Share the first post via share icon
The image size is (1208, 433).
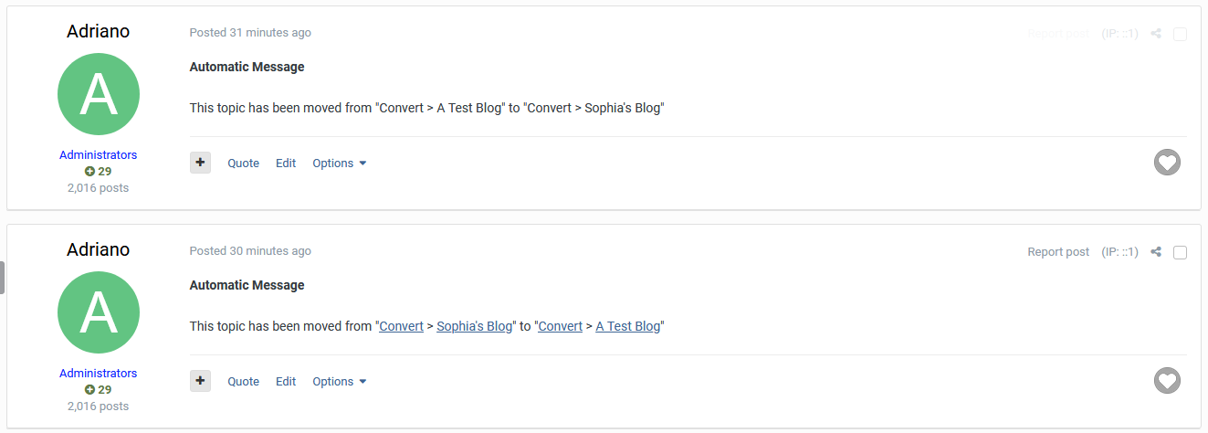click(x=1156, y=34)
